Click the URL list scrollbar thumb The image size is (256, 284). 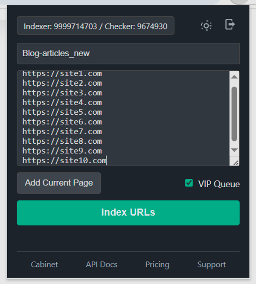point(234,113)
